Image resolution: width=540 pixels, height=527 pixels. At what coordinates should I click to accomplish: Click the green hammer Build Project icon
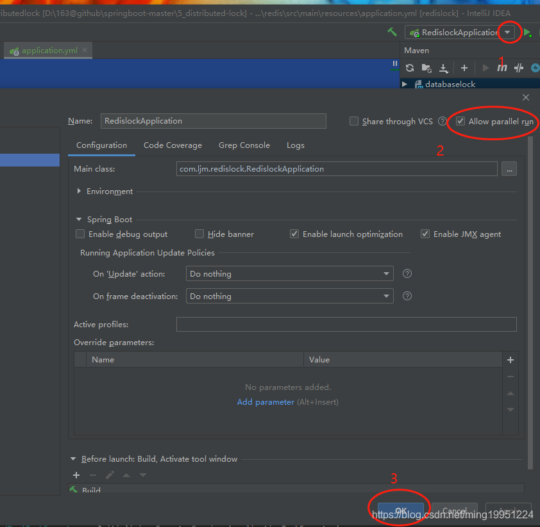tap(392, 32)
